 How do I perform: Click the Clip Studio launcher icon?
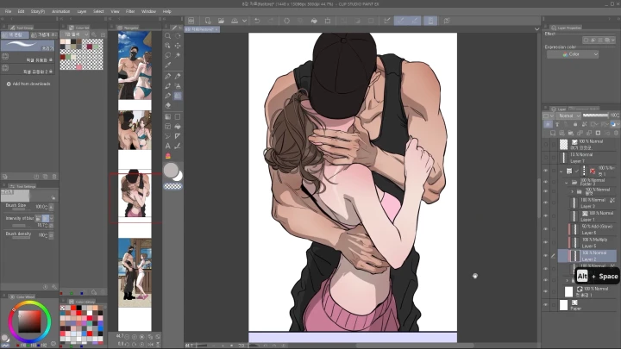191,21
